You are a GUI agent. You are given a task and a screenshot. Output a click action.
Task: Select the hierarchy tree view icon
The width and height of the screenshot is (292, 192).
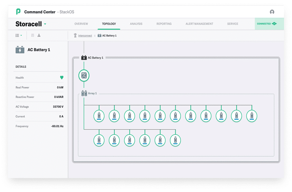[39, 35]
